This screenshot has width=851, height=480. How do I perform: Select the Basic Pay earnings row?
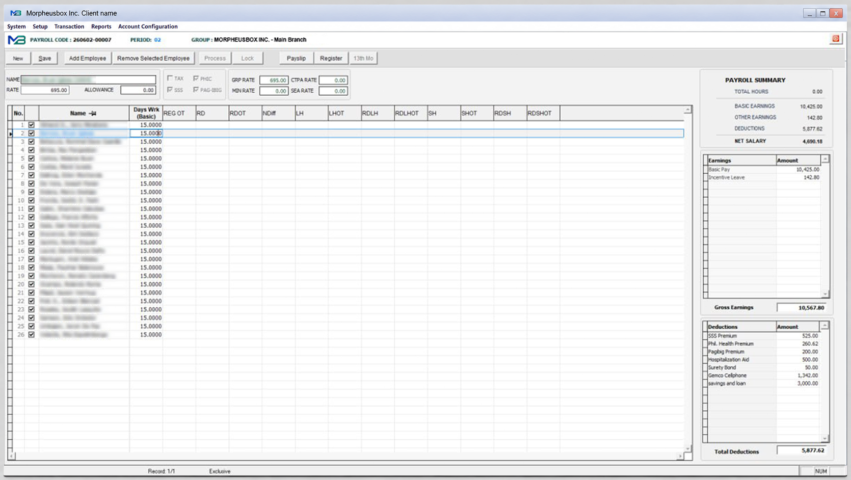point(764,169)
